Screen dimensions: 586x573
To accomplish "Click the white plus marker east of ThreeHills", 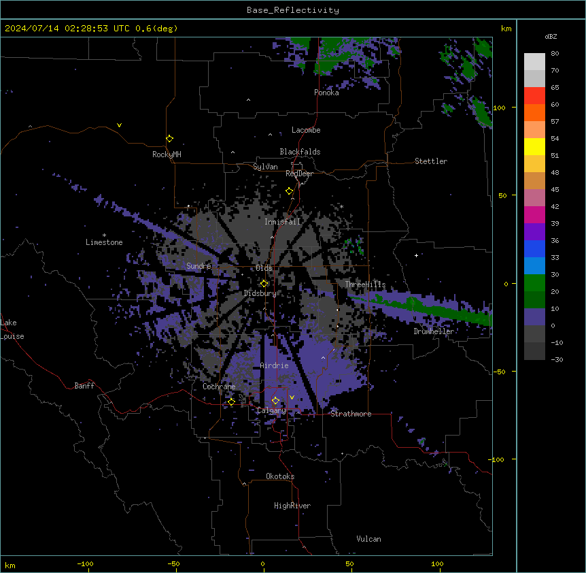I will [x=416, y=255].
